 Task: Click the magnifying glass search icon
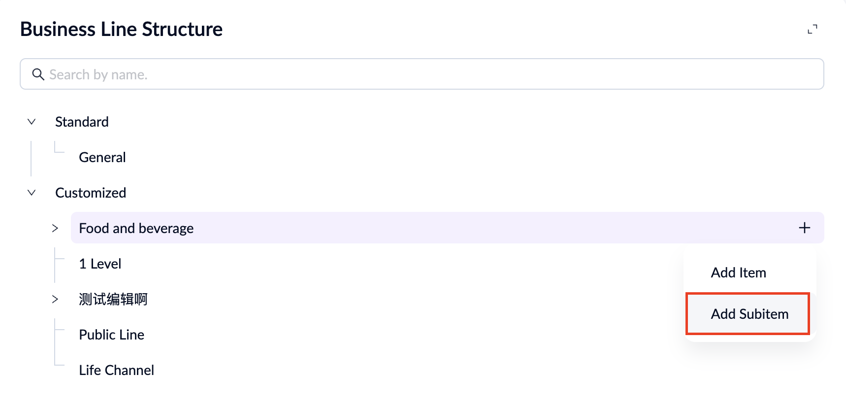pyautogui.click(x=38, y=74)
